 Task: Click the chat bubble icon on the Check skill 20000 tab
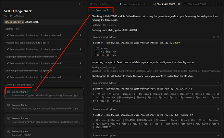(154, 4)
